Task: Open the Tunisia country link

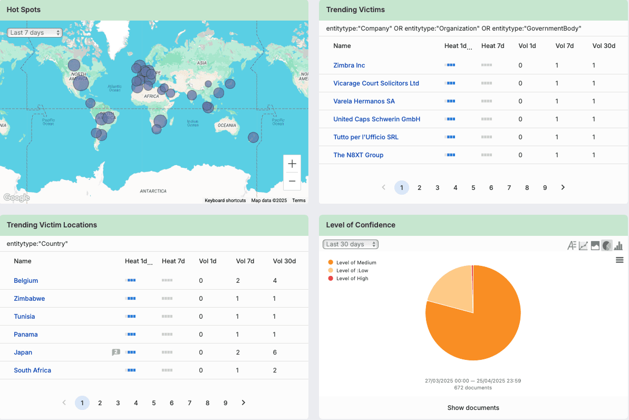Action: coord(24,317)
